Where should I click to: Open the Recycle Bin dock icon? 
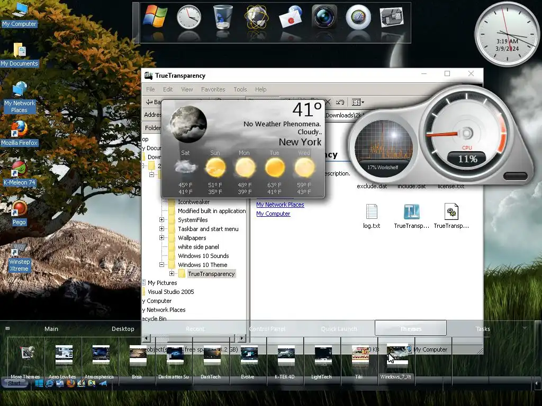click(223, 17)
